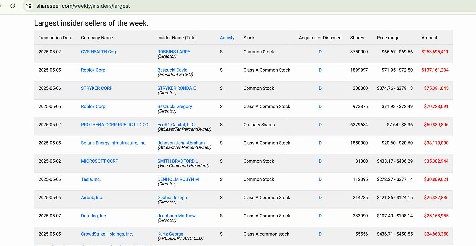Select the date 2025-05-07 in Datadog row
Image resolution: width=476 pixels, height=246 pixels.
[50, 216]
